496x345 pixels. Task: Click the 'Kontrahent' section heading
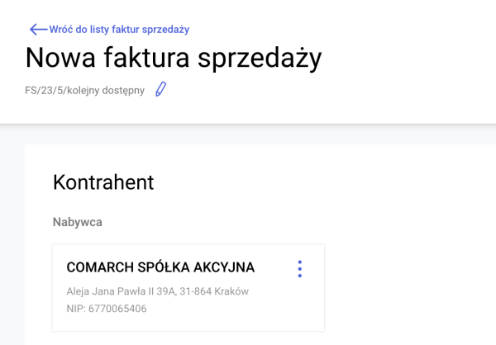(x=103, y=182)
